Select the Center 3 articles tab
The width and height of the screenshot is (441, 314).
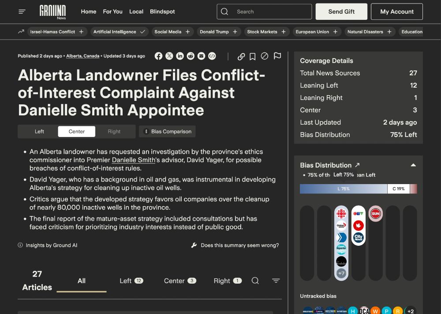click(180, 281)
